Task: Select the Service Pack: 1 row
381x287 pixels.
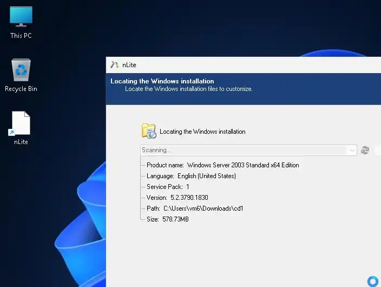Action: [168, 187]
